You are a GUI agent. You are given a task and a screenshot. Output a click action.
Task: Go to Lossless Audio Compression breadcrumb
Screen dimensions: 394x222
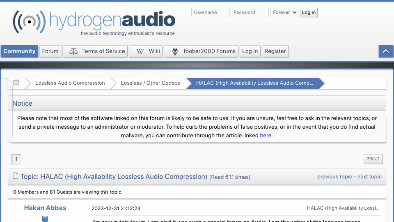(x=70, y=83)
